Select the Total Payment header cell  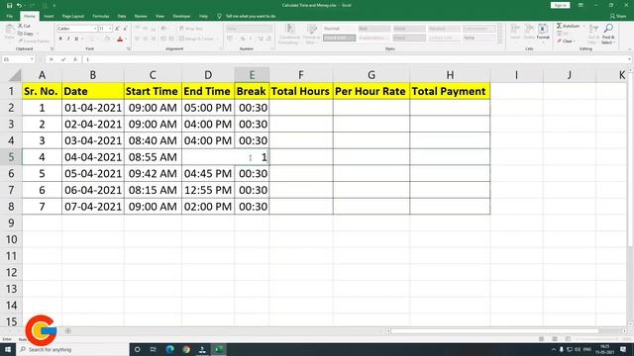pos(450,91)
